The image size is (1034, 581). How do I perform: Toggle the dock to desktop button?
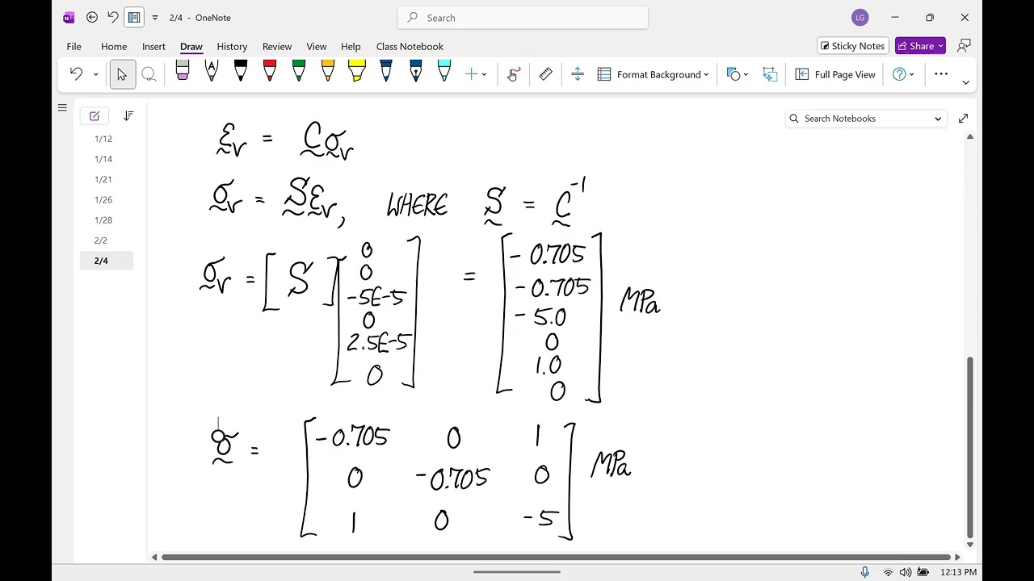coord(134,17)
